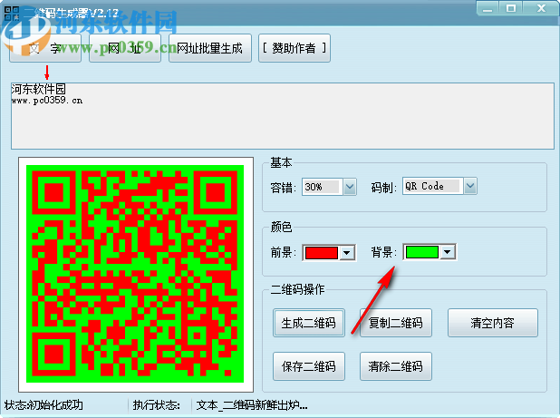
Task: Click the 状态:初始化成功 status text
Action: coord(43,404)
